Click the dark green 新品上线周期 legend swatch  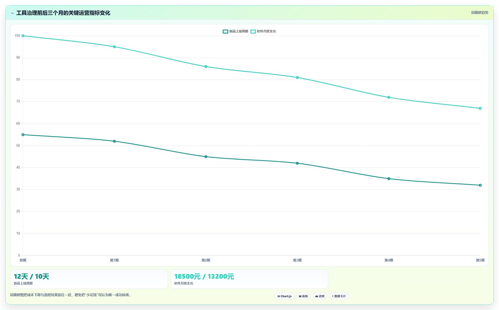pyautogui.click(x=225, y=32)
